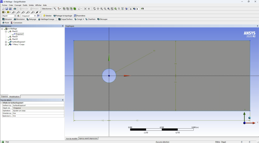Expand the SurfaceEsquisse1 tree node

[6, 42]
